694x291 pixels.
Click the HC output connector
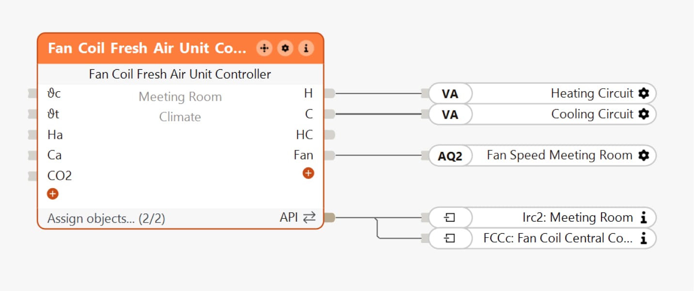tap(329, 135)
